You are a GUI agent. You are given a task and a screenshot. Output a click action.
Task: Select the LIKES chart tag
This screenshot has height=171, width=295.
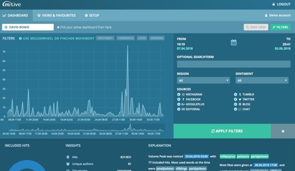click(x=142, y=38)
